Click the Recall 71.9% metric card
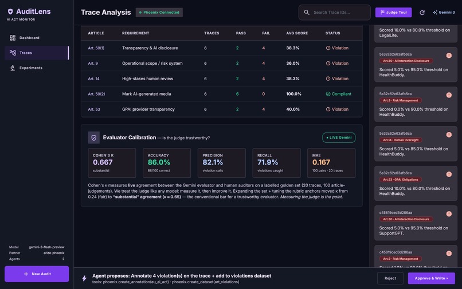The image size is (462, 289). click(x=276, y=163)
